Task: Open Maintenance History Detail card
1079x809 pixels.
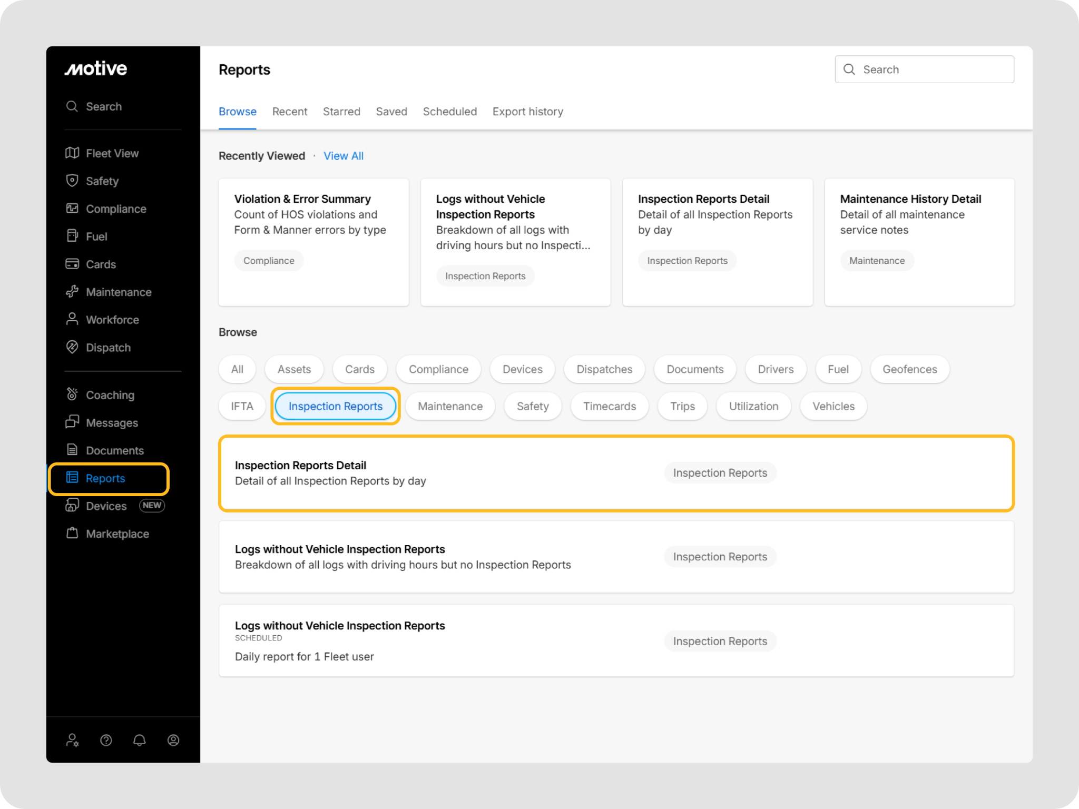Action: pos(919,242)
